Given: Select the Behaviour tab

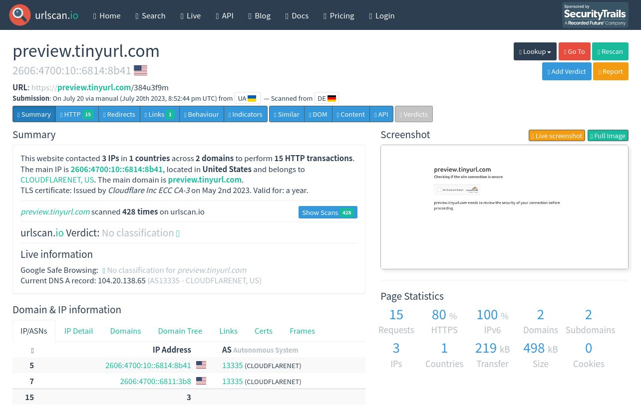Looking at the screenshot, I should click(201, 114).
